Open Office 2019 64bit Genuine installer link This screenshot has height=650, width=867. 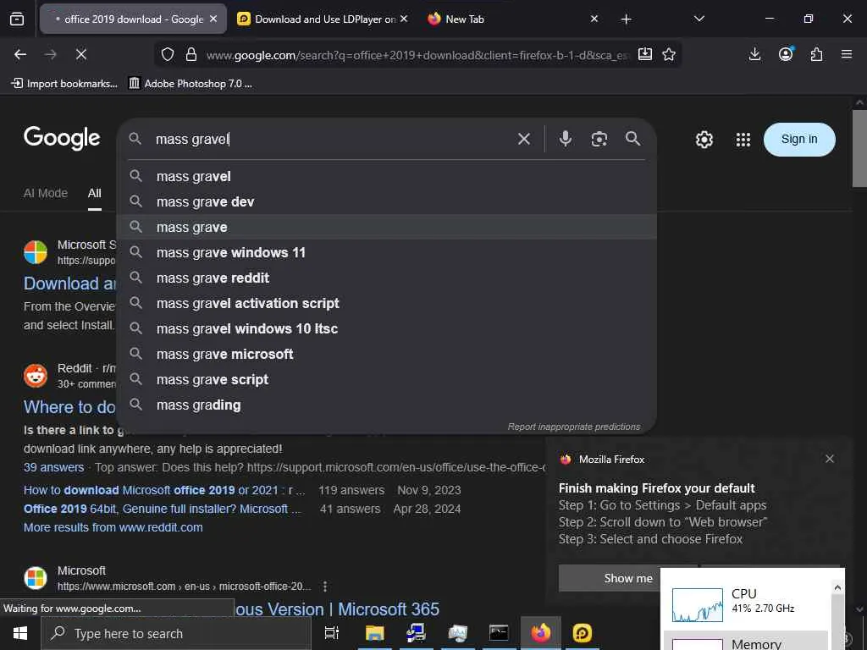[163, 509]
